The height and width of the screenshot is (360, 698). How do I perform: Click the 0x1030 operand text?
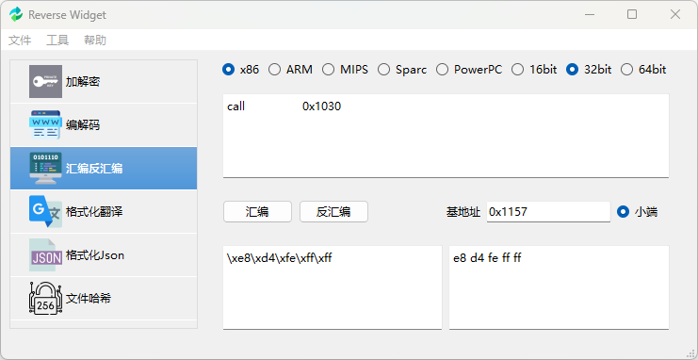(322, 106)
